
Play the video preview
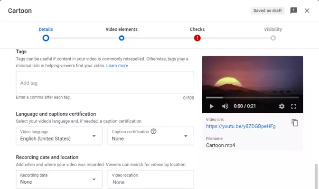click(x=211, y=106)
